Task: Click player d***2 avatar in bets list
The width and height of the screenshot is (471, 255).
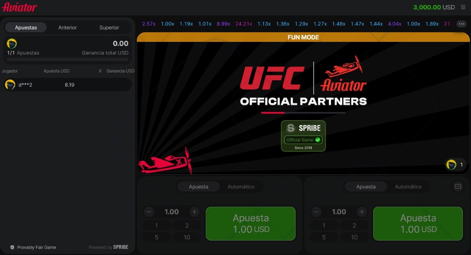Action: (x=10, y=85)
